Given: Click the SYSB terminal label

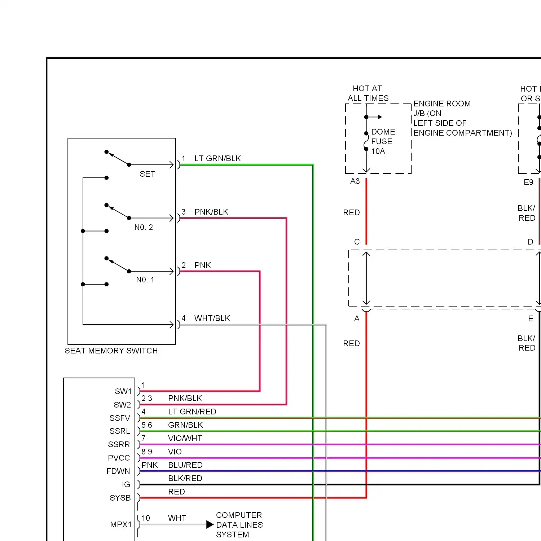Looking at the screenshot, I should point(120,498).
